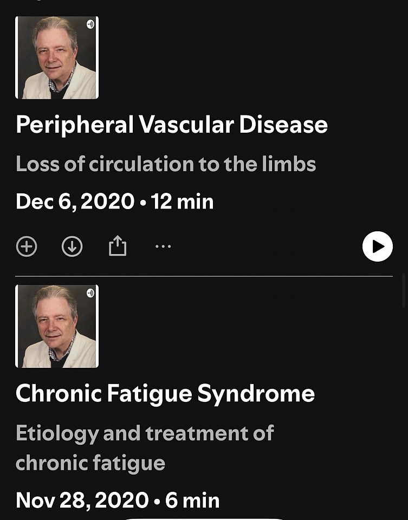Tap the '6 min' episode duration
This screenshot has height=520, width=408.
coord(192,499)
